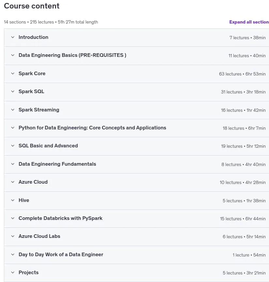
Task: Click the Hive section heading text
Action: [x=24, y=200]
